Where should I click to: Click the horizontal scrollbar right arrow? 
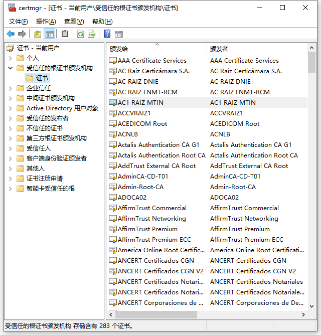coord(303,314)
